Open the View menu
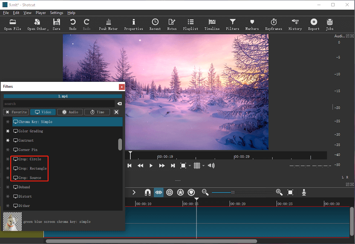 (x=27, y=13)
